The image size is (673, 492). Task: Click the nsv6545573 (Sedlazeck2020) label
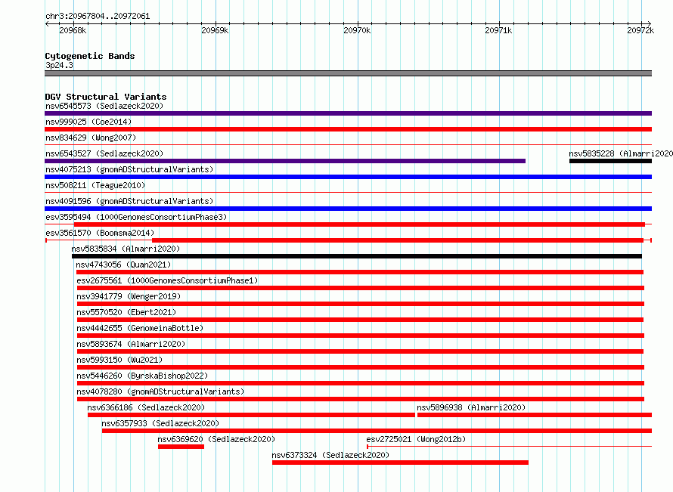coord(104,106)
